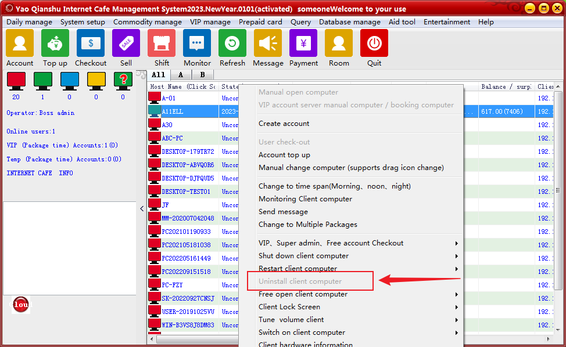Click the horizontal scrollbar left arrow
566x347 pixels.
[152, 339]
